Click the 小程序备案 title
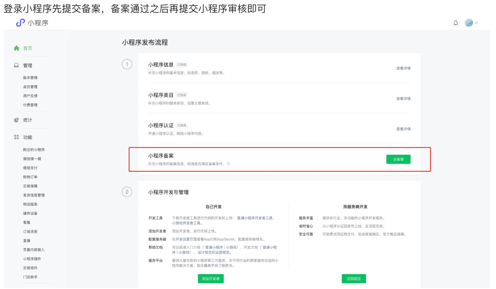 [x=161, y=156]
